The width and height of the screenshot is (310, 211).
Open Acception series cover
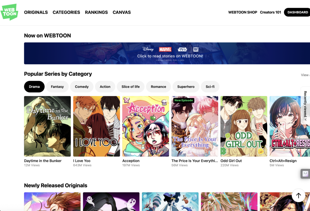click(x=146, y=126)
